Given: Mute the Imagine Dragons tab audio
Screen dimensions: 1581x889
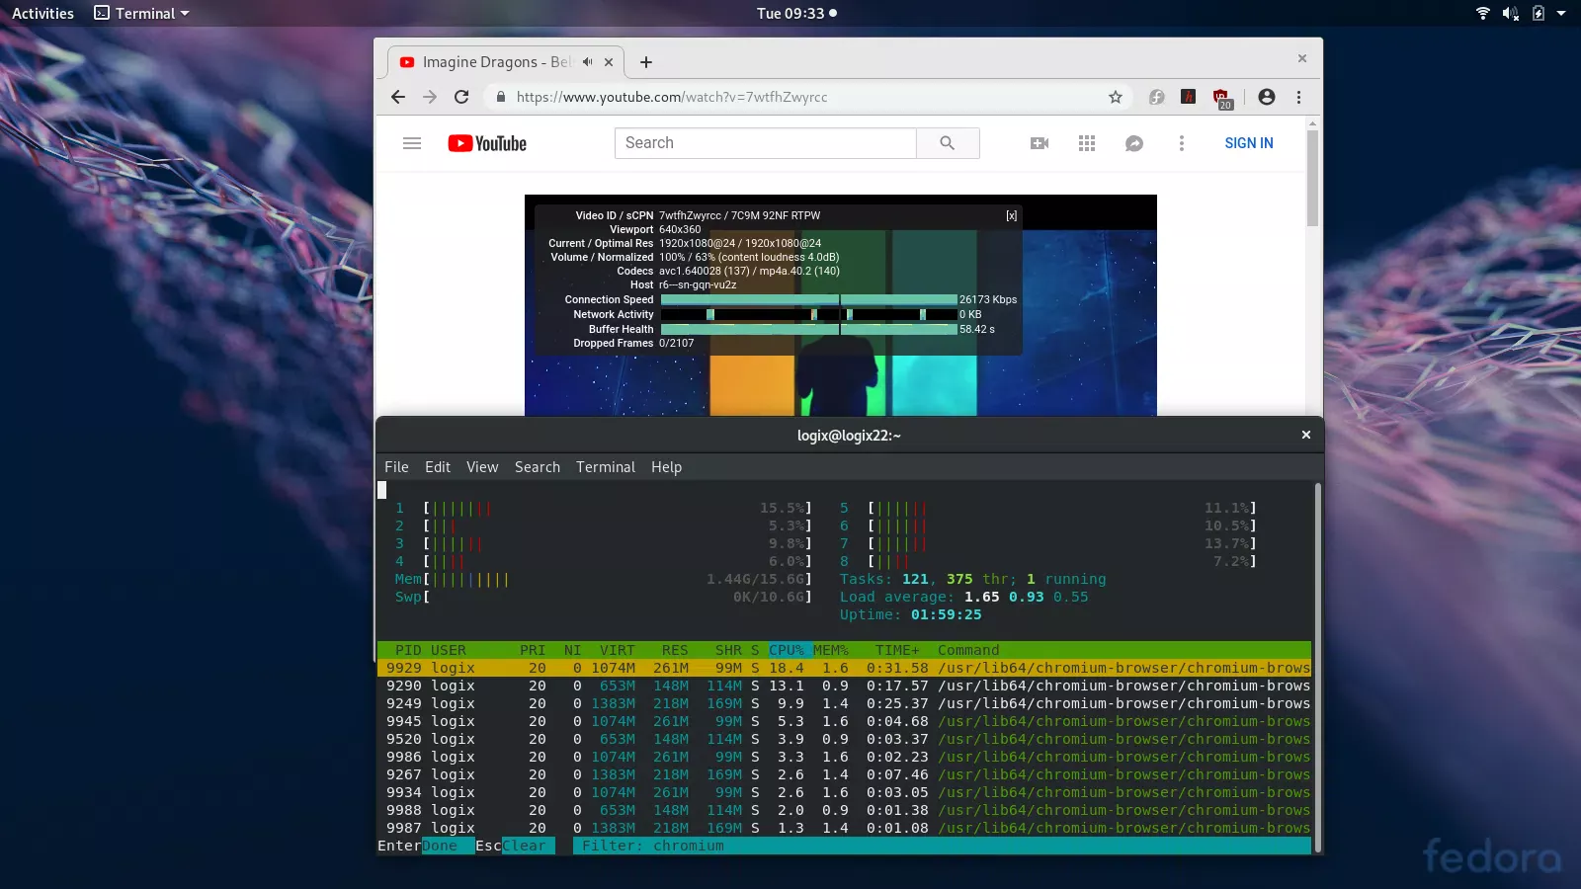Looking at the screenshot, I should (587, 61).
